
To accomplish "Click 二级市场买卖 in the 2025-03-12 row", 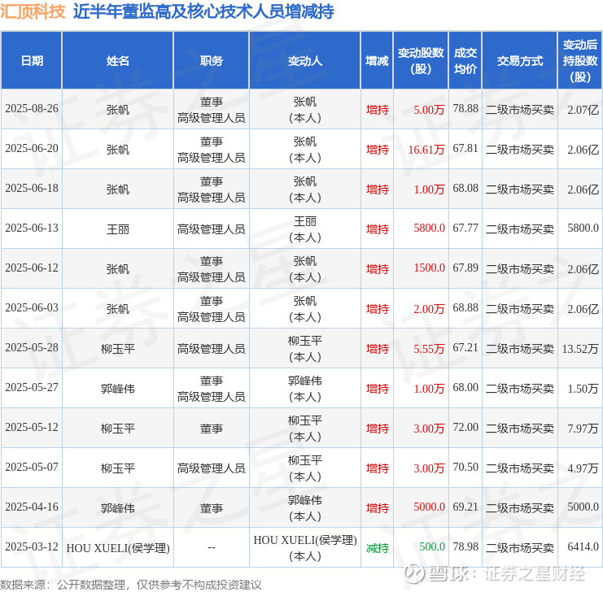I will (x=519, y=548).
